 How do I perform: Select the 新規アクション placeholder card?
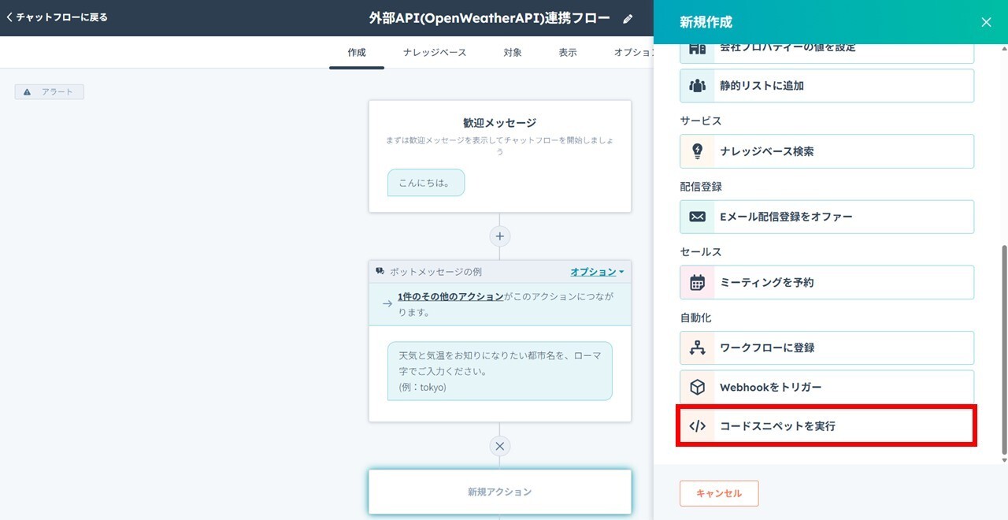point(499,492)
